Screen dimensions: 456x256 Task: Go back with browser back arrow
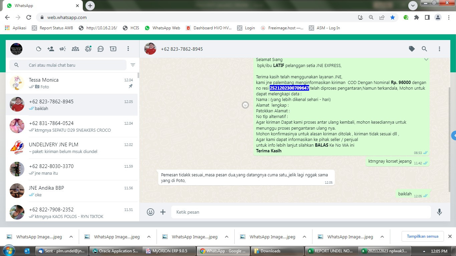pyautogui.click(x=7, y=17)
